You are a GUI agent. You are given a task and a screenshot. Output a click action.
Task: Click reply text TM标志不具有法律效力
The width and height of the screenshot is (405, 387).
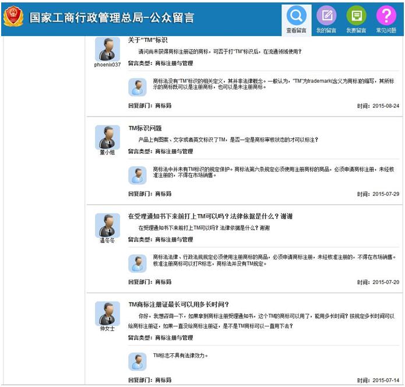[x=181, y=356]
